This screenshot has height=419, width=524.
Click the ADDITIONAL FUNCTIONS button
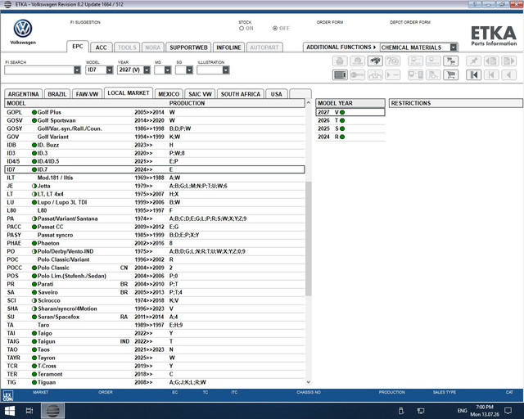pos(341,47)
